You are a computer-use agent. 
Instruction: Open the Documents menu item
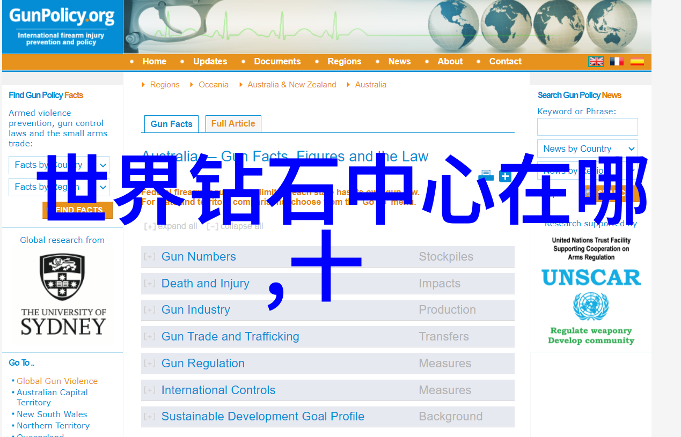pos(277,62)
